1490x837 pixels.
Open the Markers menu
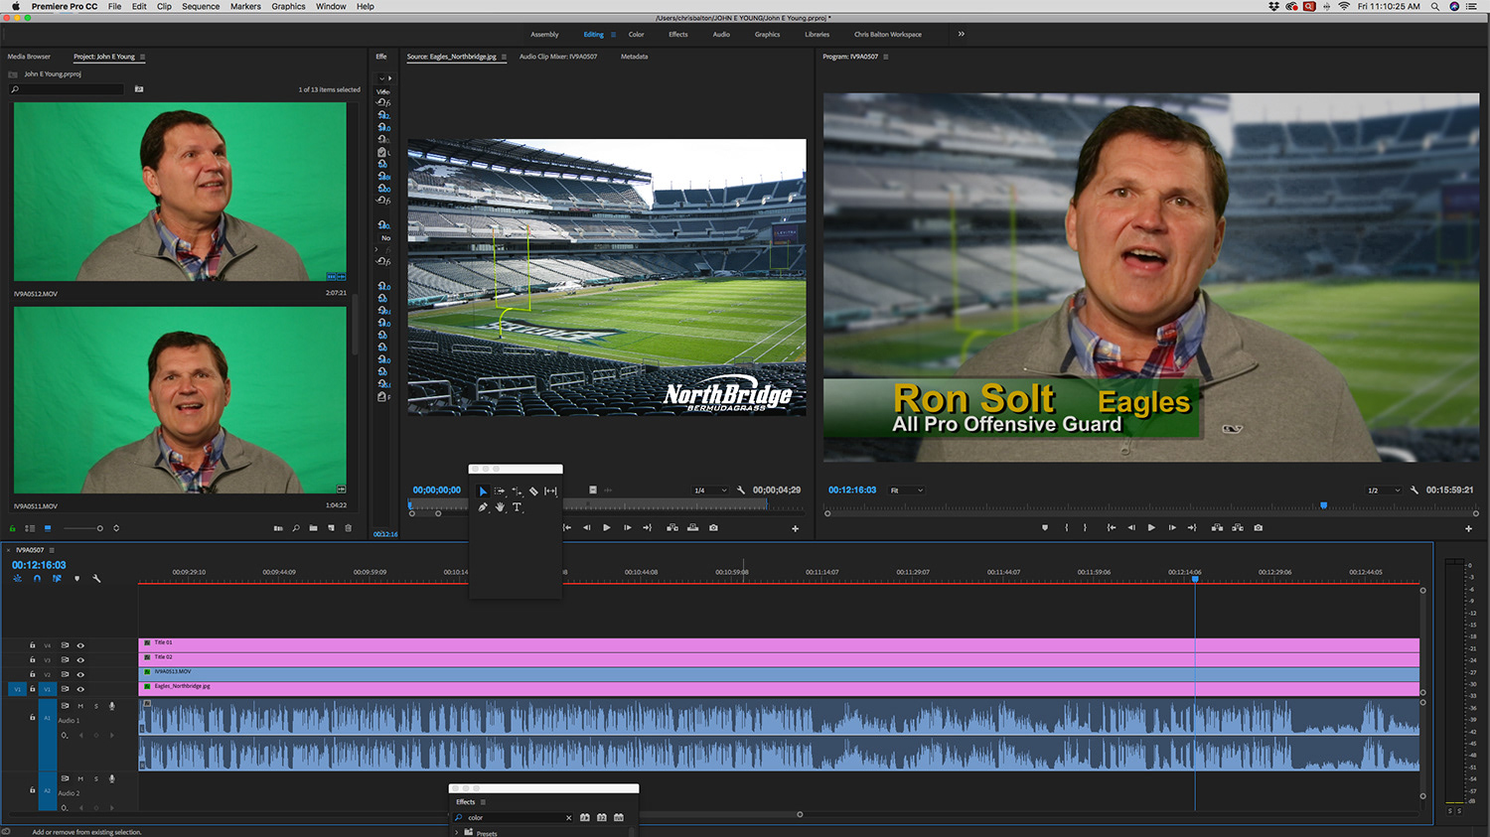point(245,7)
